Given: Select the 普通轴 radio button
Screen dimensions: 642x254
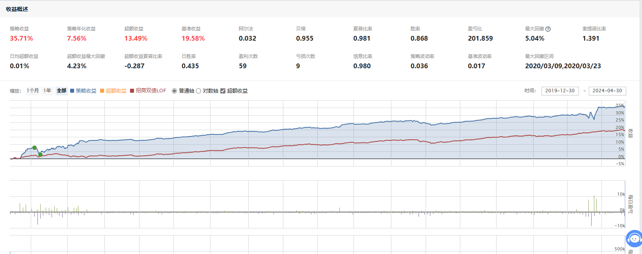Looking at the screenshot, I should (174, 91).
